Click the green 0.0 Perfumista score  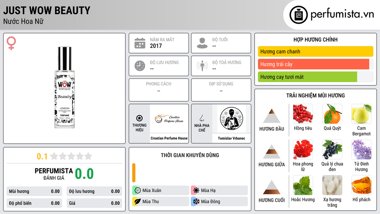click(x=84, y=174)
